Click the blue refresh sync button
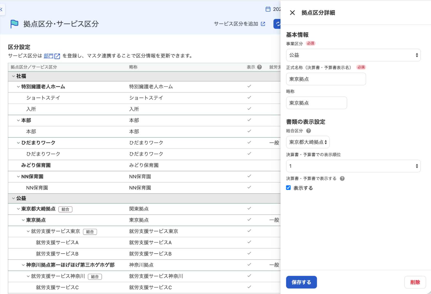431x294 pixels. 277,24
